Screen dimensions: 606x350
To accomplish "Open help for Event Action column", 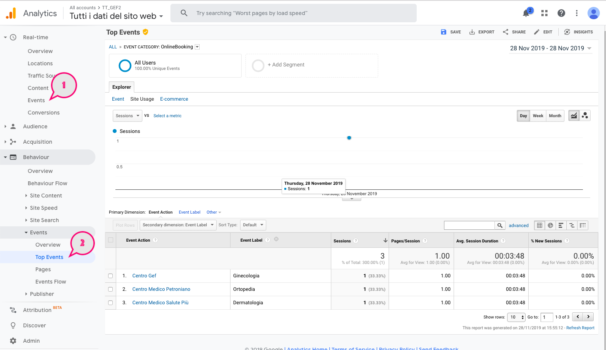I will (155, 240).
